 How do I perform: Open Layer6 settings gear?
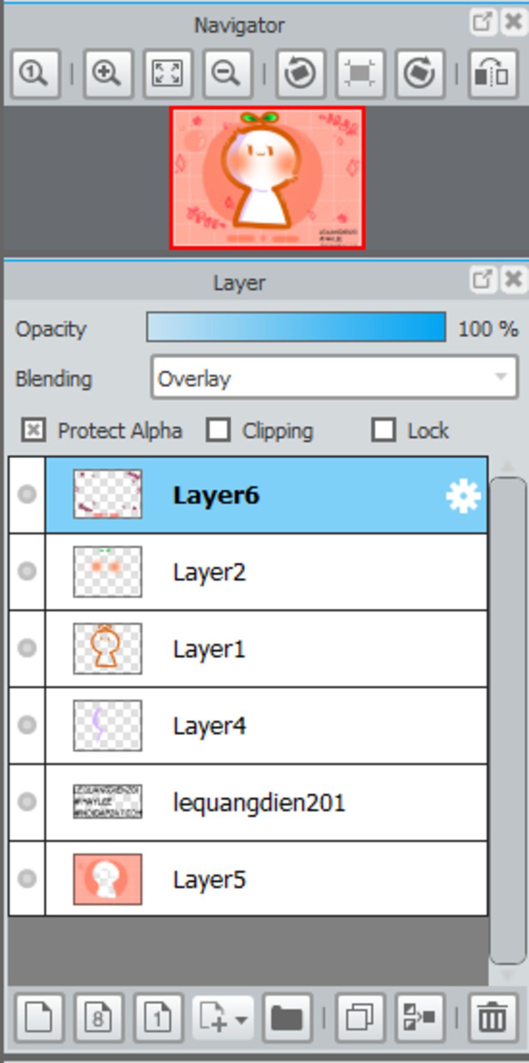point(463,496)
